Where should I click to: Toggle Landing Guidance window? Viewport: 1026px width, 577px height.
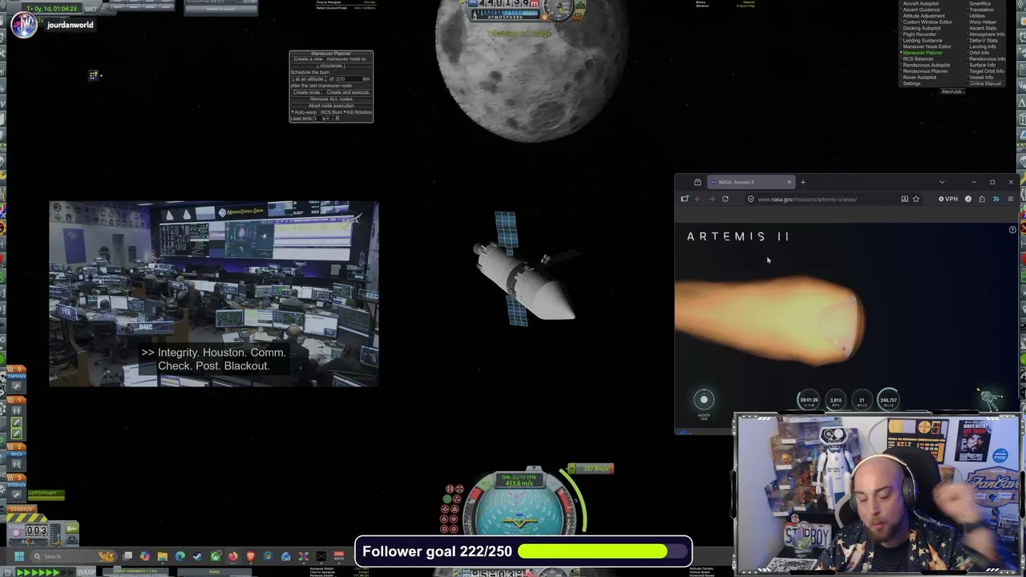tap(923, 40)
